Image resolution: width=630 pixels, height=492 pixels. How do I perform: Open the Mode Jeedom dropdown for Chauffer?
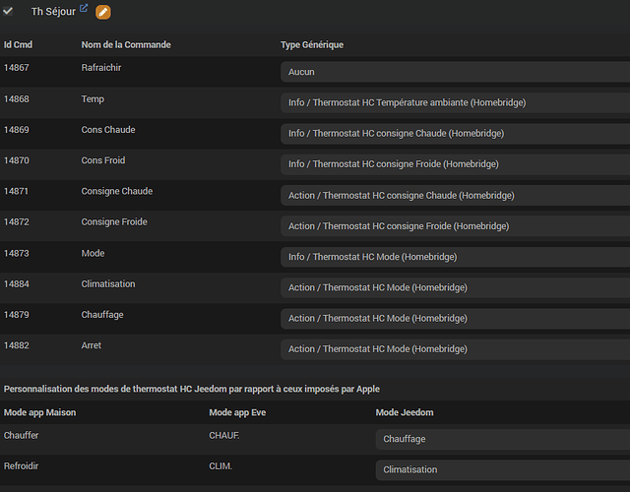tap(502, 439)
